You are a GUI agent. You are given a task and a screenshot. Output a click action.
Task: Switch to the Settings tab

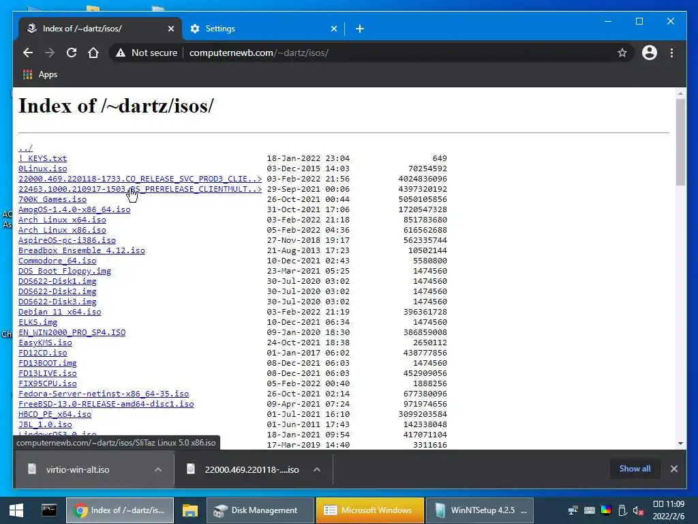pyautogui.click(x=262, y=29)
